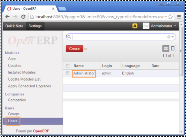Click the scrollbar down arrow
The width and height of the screenshot is (186, 137).
(x=181, y=132)
